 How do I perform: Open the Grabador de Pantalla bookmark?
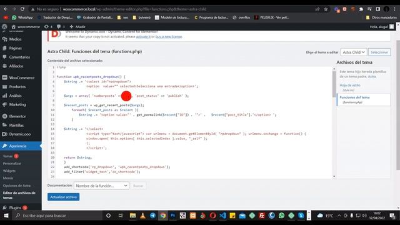(x=94, y=17)
